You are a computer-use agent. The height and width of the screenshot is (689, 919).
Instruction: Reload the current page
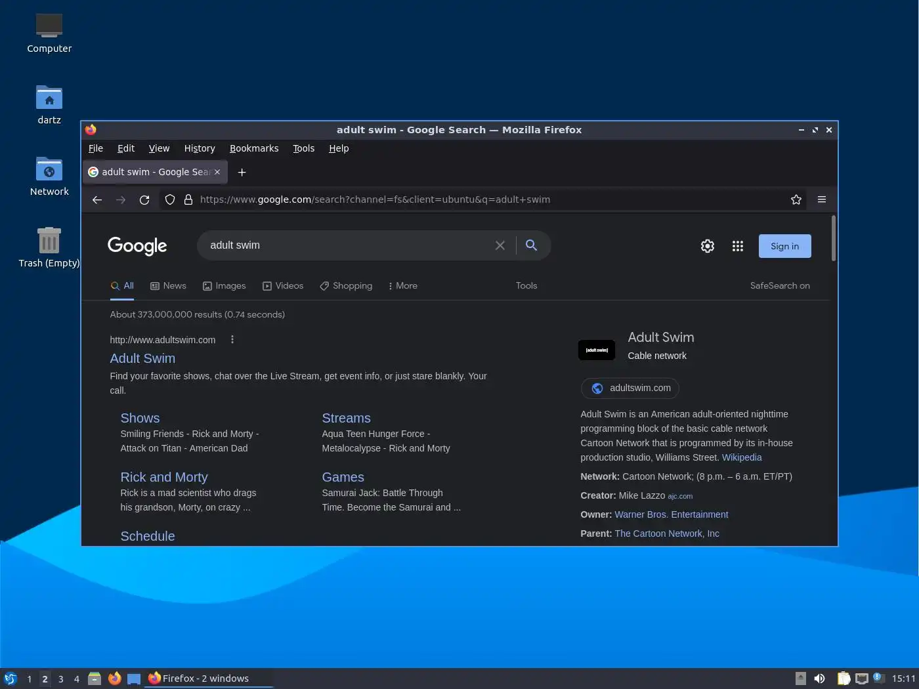pos(144,199)
